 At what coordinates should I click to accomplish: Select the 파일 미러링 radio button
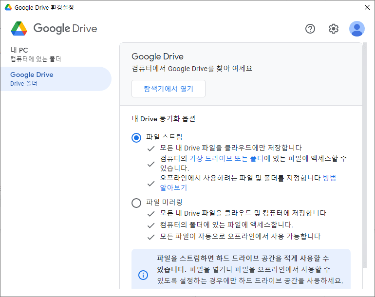(x=136, y=203)
